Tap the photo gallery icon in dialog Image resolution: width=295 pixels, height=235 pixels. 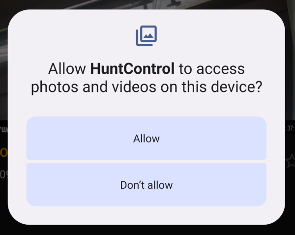147,36
